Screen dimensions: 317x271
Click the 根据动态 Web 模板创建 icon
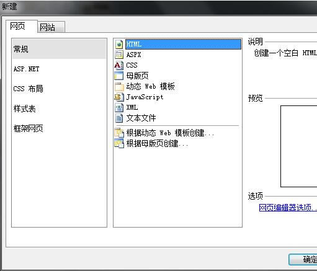119,133
